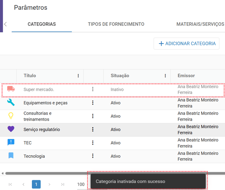Image resolution: width=225 pixels, height=190 pixels.
Task: Open the Título column options menu
Action: tap(78, 76)
